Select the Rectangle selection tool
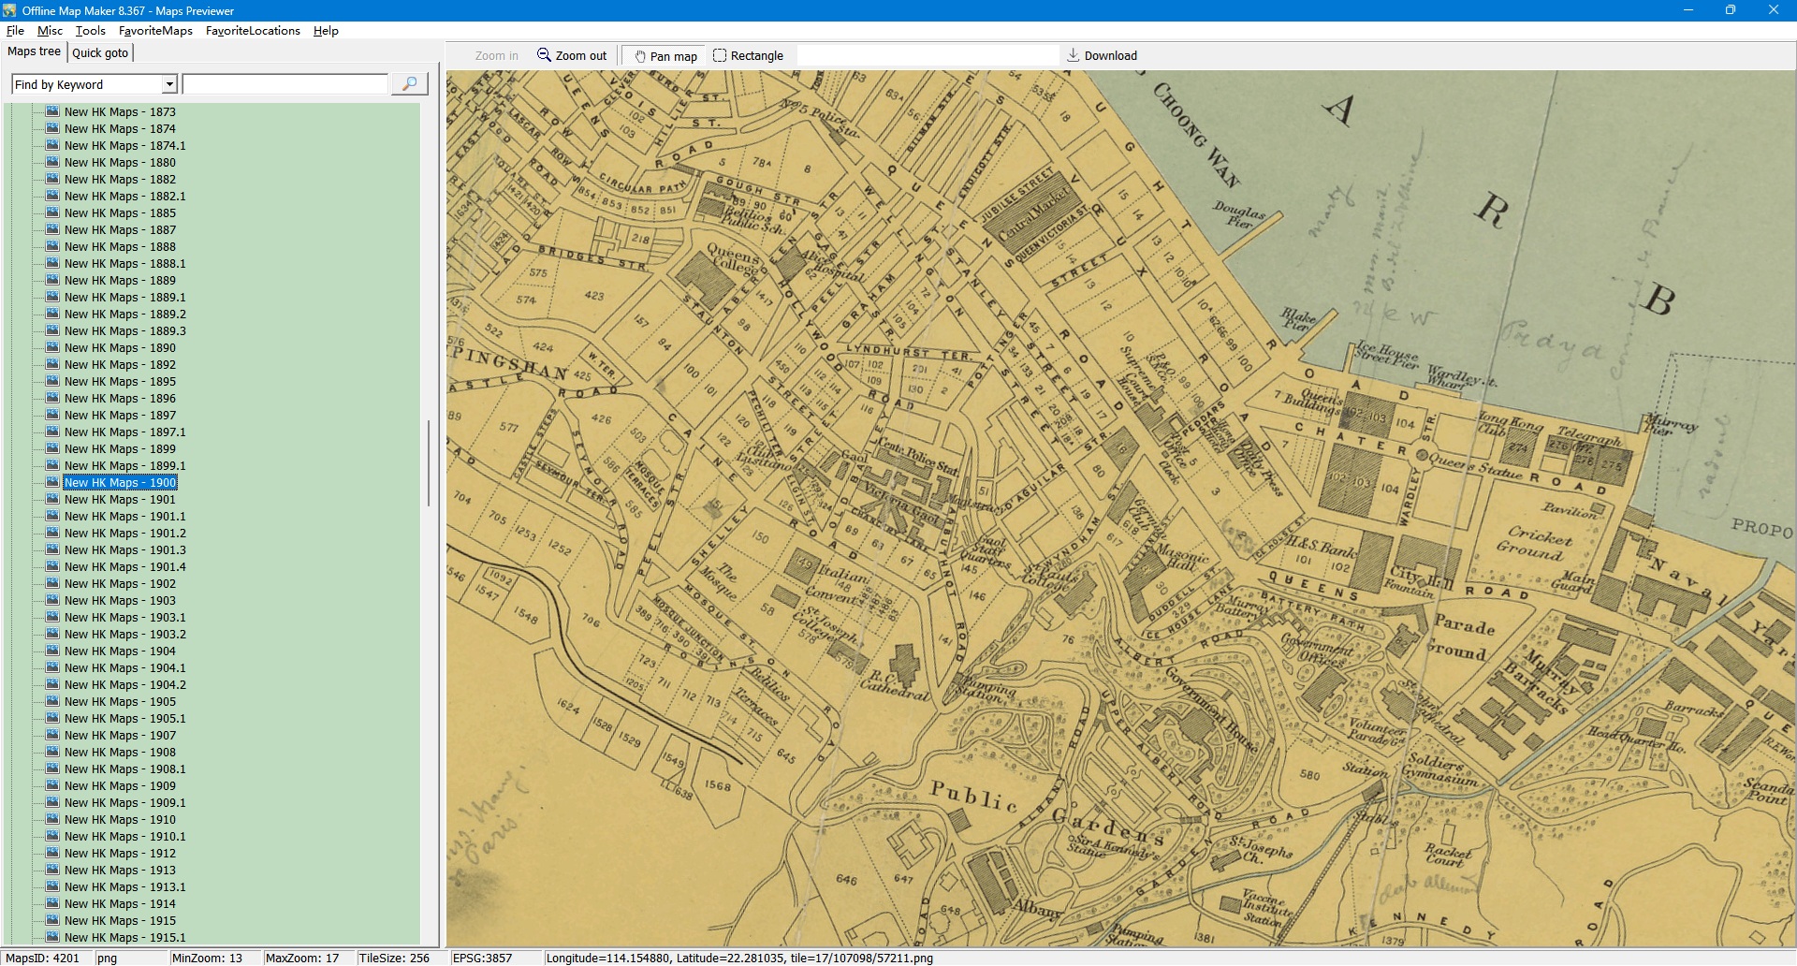This screenshot has height=966, width=1797. coord(748,56)
